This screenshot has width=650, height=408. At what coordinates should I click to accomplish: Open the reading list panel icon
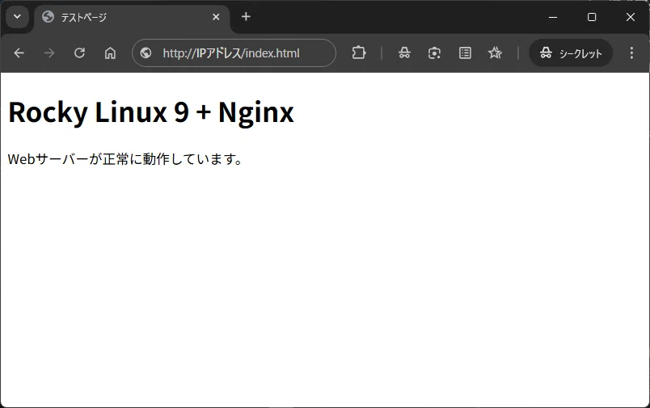[465, 53]
